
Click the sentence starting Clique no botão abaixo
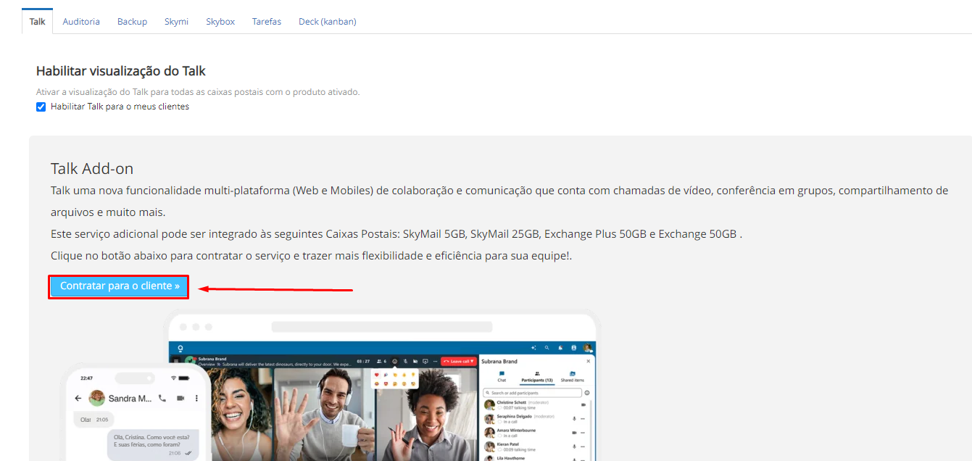click(312, 256)
